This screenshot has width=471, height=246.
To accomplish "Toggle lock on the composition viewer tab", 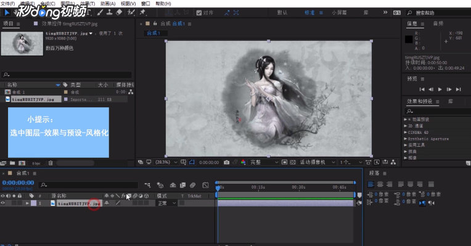I will point(155,23).
